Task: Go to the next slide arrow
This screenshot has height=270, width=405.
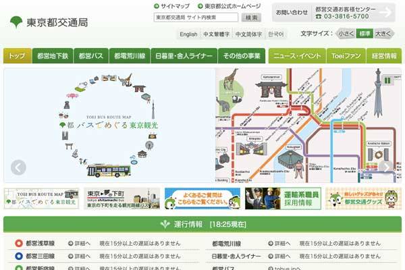Action: coord(386,167)
